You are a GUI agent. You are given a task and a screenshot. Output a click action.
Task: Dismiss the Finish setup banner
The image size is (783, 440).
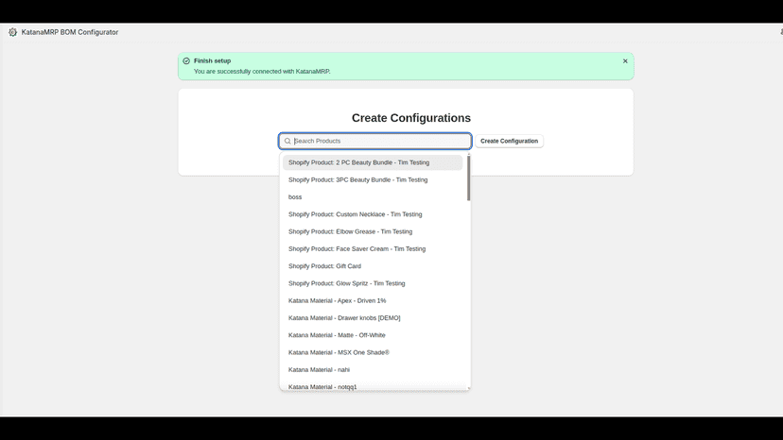(x=625, y=60)
